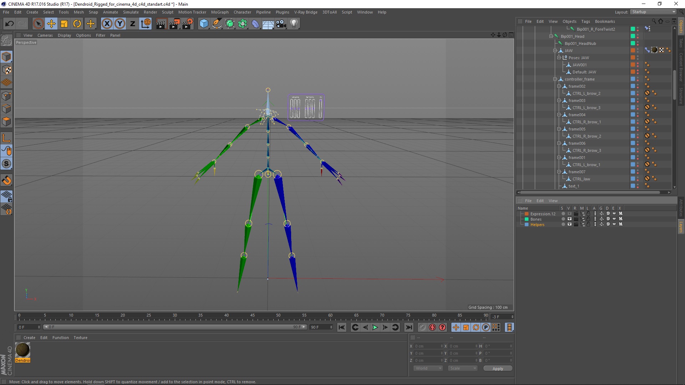The width and height of the screenshot is (685, 385).
Task: Open Object Manager Tags menu
Action: (585, 21)
